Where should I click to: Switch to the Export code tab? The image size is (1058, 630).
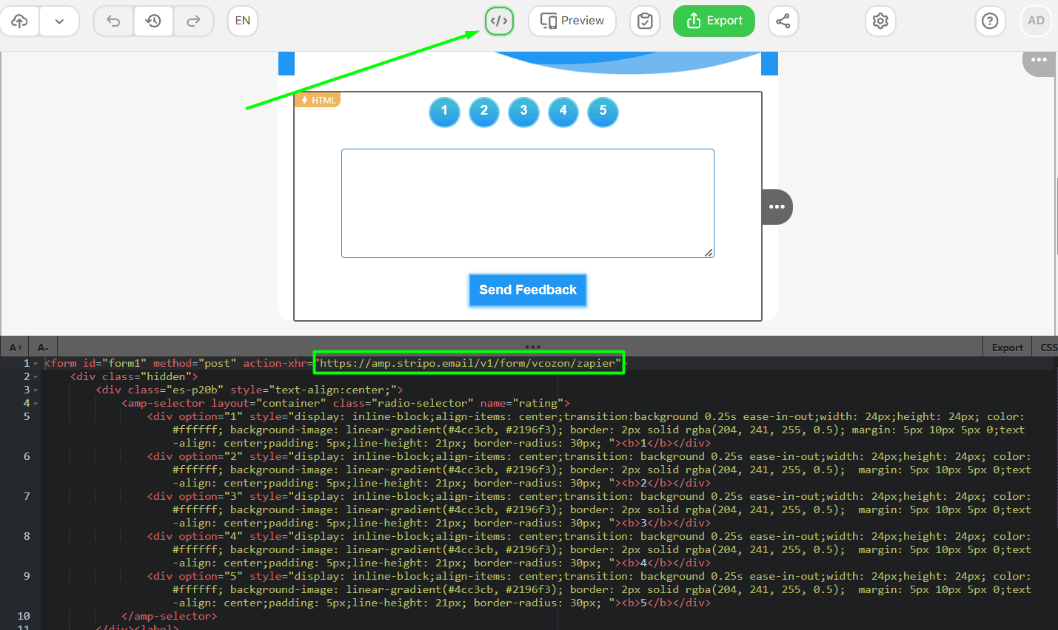pyautogui.click(x=1007, y=348)
